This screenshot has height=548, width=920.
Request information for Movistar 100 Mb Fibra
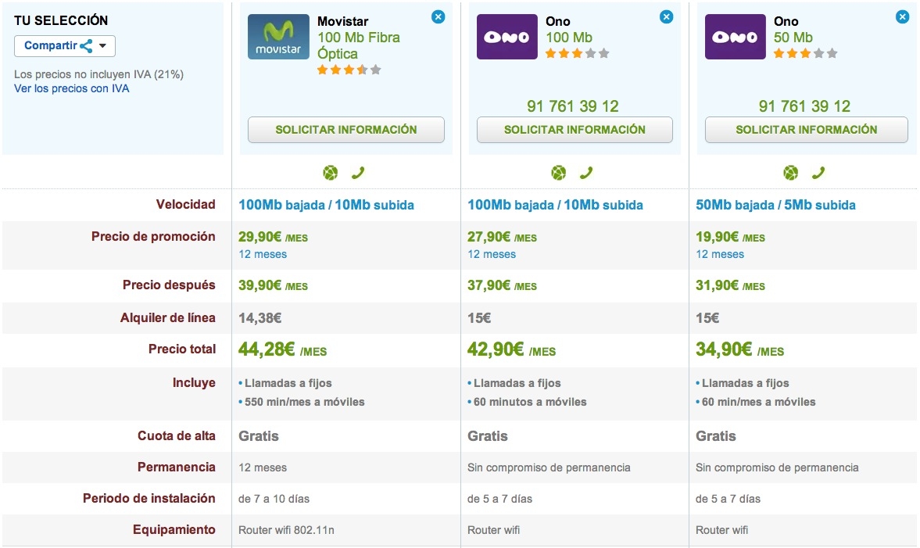tap(346, 130)
